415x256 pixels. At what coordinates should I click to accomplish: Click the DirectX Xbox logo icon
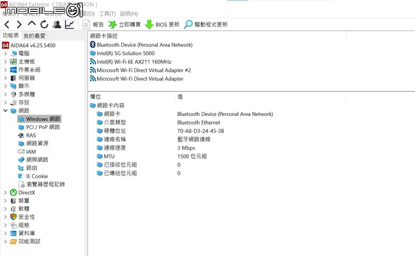point(13,193)
